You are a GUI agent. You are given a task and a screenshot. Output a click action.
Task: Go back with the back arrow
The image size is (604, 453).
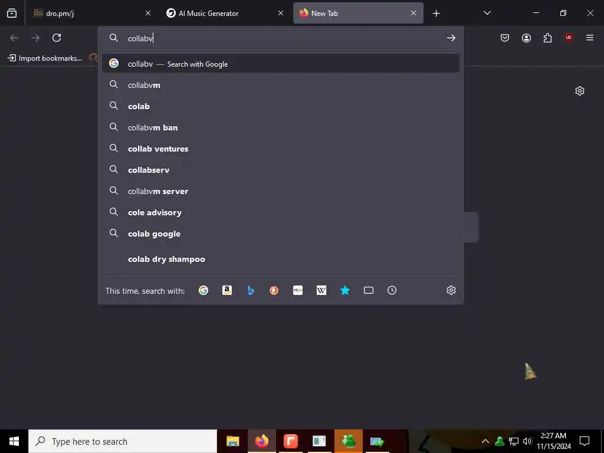click(x=14, y=38)
